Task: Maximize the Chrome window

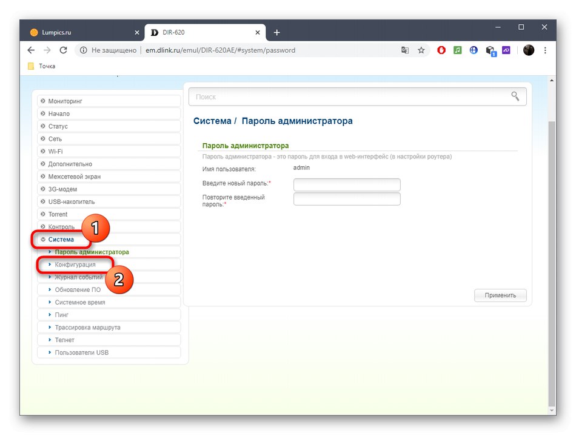Action: coord(521,27)
